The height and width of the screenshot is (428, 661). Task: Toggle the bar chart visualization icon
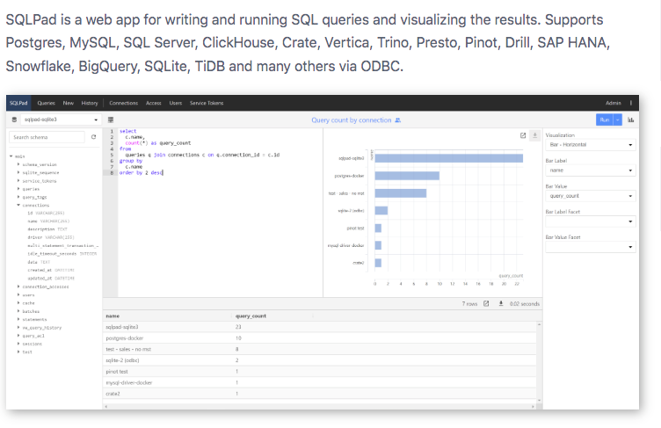tap(630, 120)
